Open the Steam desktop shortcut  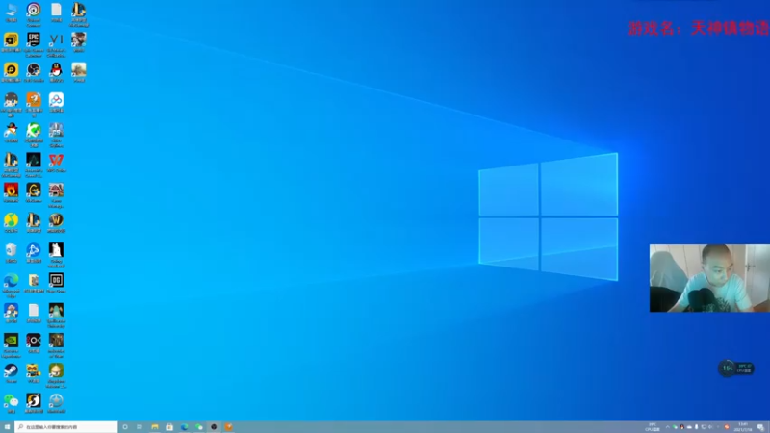[11, 372]
